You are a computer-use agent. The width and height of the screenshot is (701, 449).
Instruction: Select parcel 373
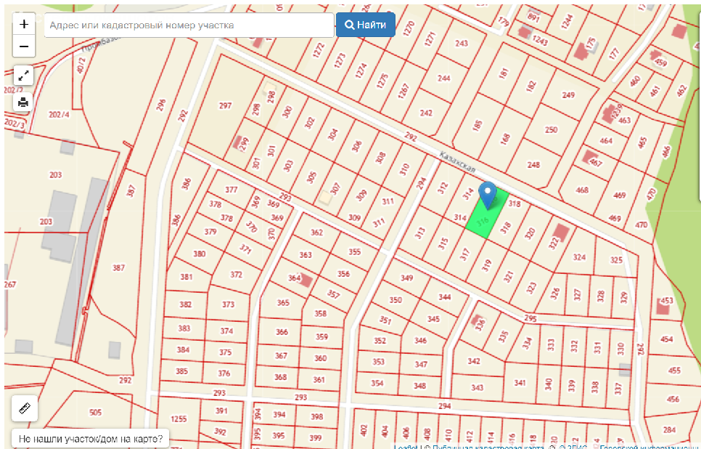pyautogui.click(x=228, y=304)
